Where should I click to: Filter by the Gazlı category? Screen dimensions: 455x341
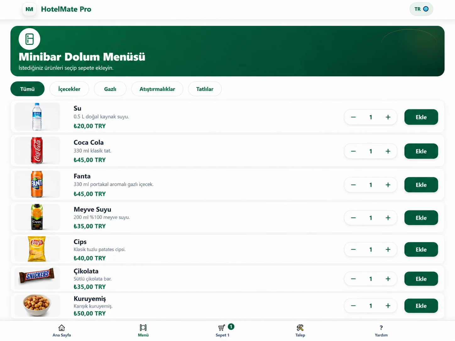(x=110, y=89)
